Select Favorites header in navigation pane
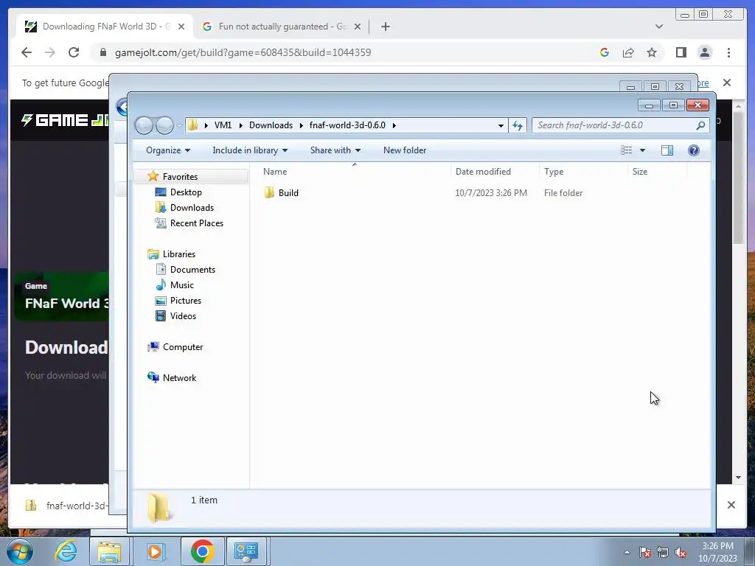The height and width of the screenshot is (566, 755). (x=180, y=177)
